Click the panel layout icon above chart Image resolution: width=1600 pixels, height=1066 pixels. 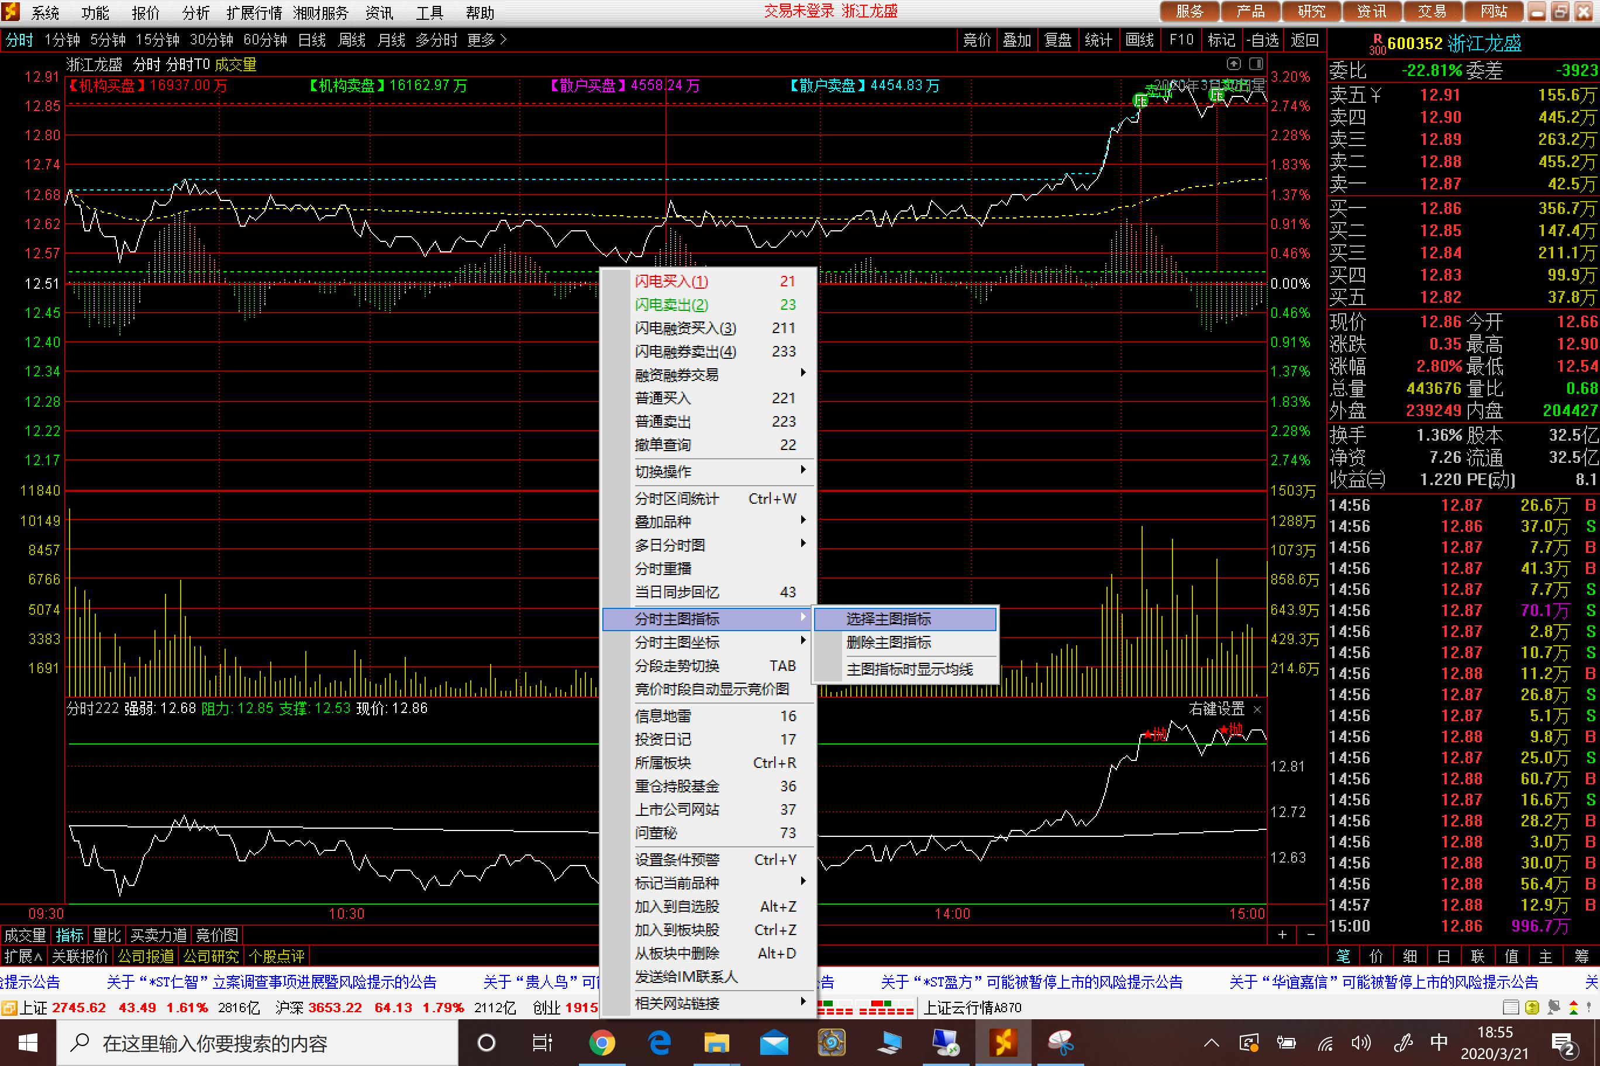point(1256,64)
